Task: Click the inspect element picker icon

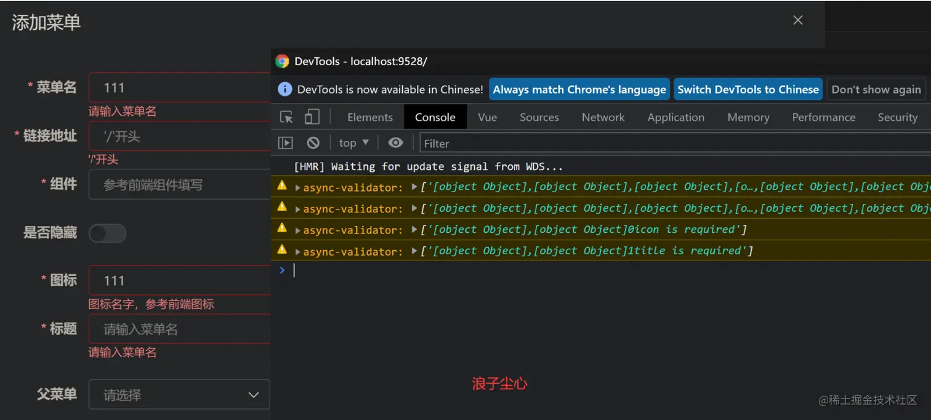Action: point(286,117)
